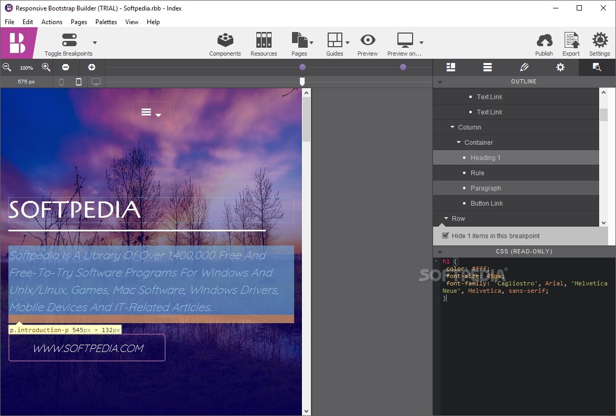
Task: Open the Settings gear in toolbar
Action: point(600,40)
